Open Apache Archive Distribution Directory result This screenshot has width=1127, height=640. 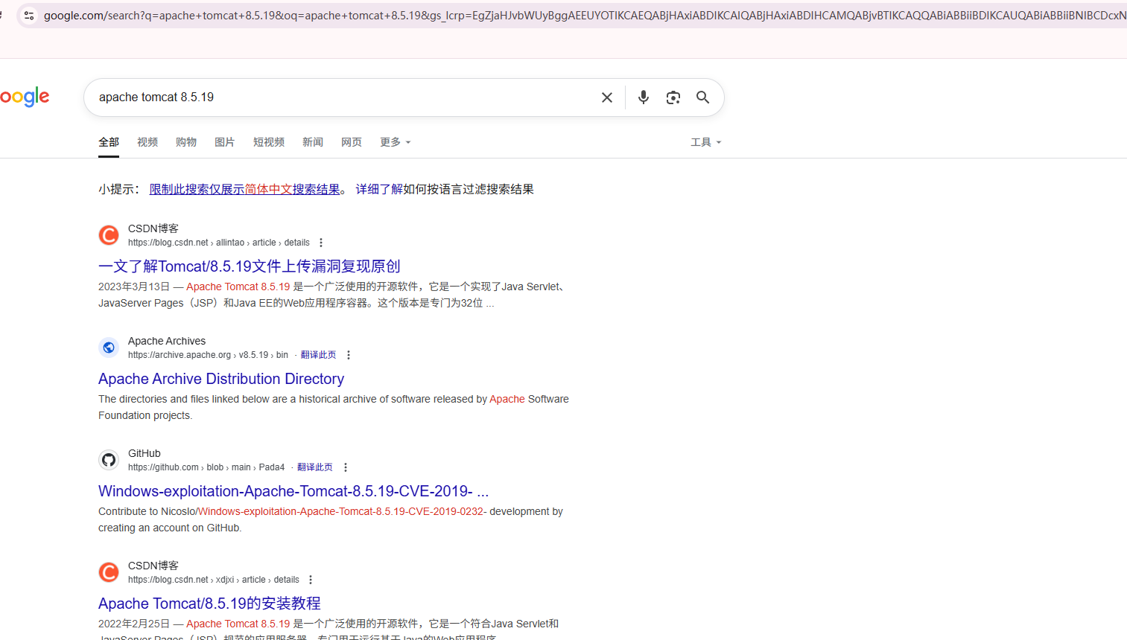(x=221, y=379)
